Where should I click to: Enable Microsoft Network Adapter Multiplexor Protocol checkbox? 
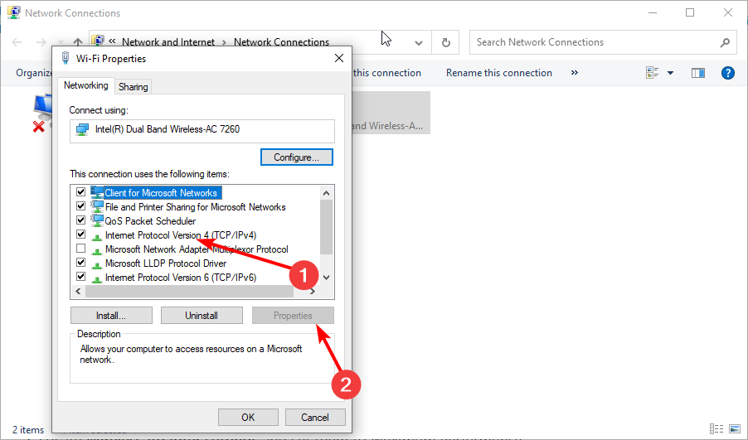(80, 249)
